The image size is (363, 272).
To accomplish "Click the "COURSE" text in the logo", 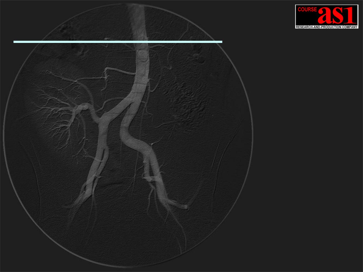I will coord(307,9).
